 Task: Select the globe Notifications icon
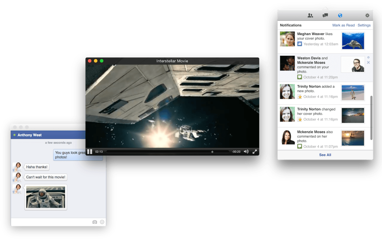click(x=340, y=15)
